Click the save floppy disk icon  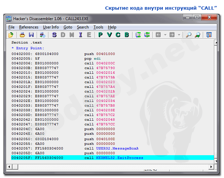click(31, 35)
